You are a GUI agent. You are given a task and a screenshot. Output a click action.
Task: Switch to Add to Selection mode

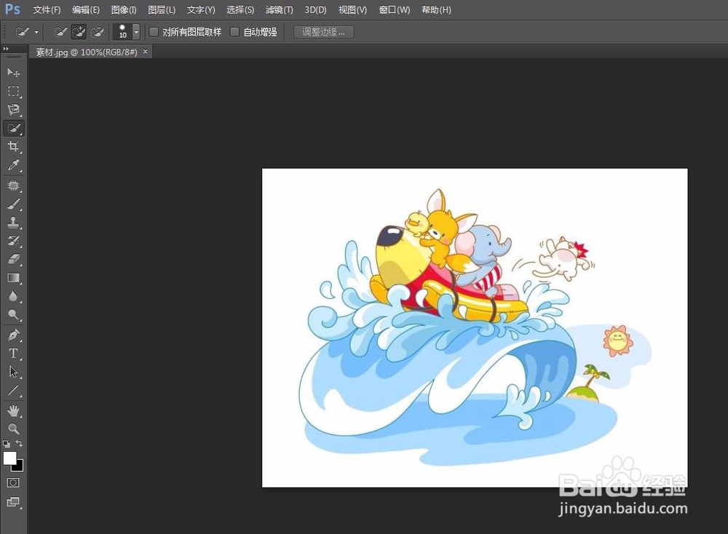pyautogui.click(x=79, y=31)
